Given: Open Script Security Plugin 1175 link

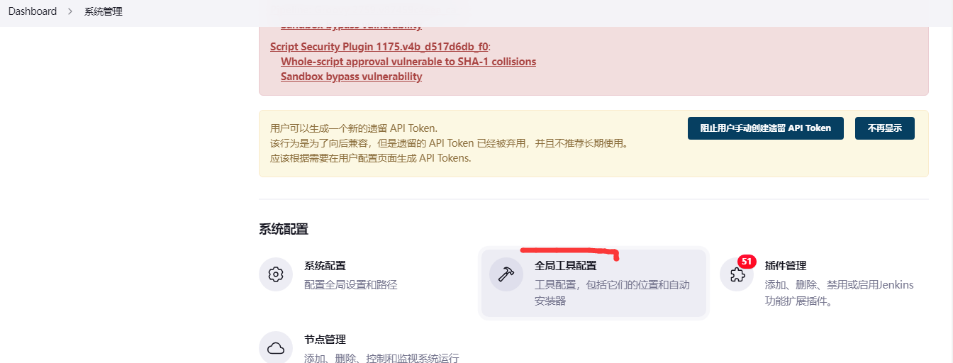Looking at the screenshot, I should pyautogui.click(x=379, y=47).
